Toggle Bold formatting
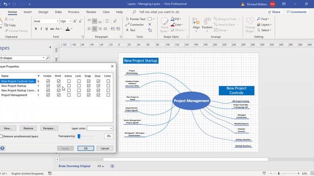The height and width of the screenshot is (176, 314). [36, 29]
